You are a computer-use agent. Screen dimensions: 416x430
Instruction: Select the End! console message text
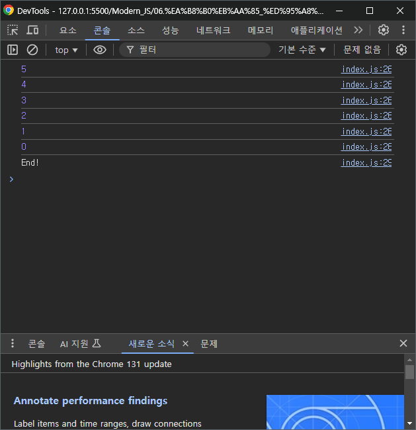point(30,162)
